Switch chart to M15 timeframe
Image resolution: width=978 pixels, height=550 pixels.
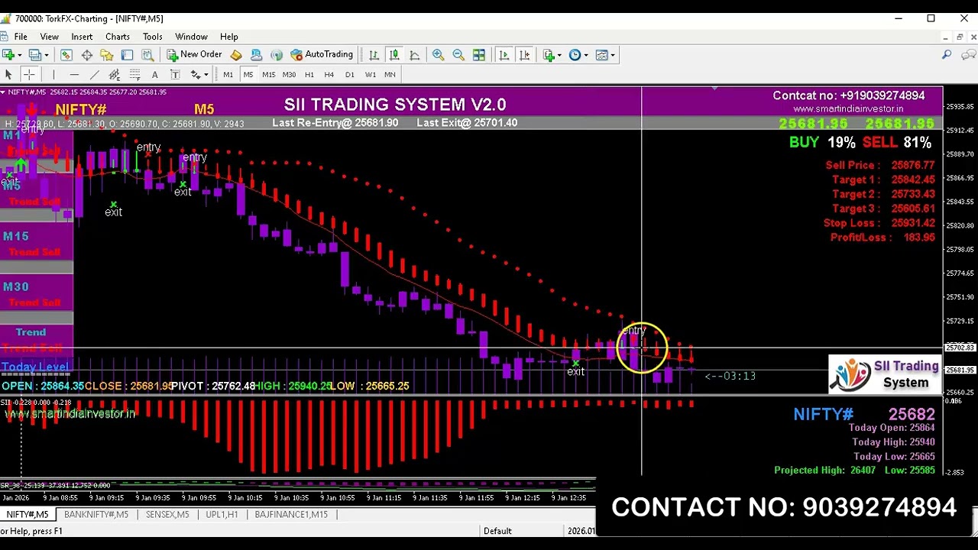tap(268, 75)
